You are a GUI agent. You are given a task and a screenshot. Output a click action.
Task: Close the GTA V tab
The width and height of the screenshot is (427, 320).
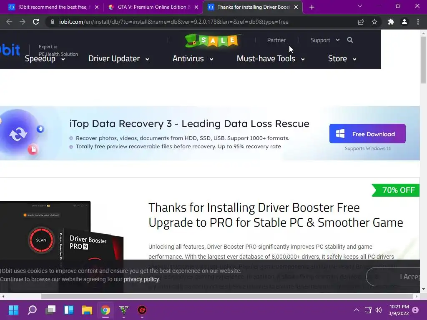196,7
